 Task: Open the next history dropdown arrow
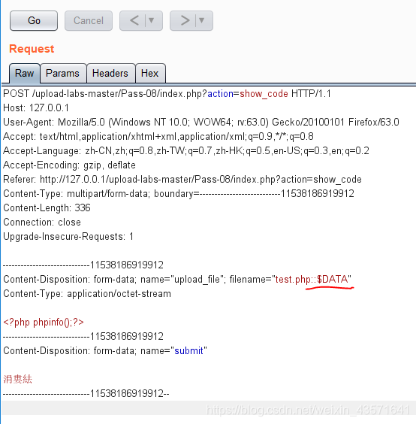202,20
